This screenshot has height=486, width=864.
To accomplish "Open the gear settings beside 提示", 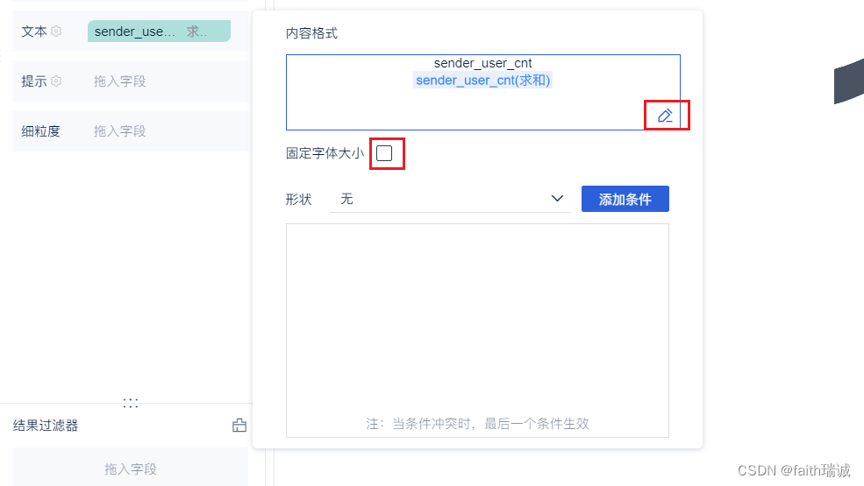I will pyautogui.click(x=56, y=81).
